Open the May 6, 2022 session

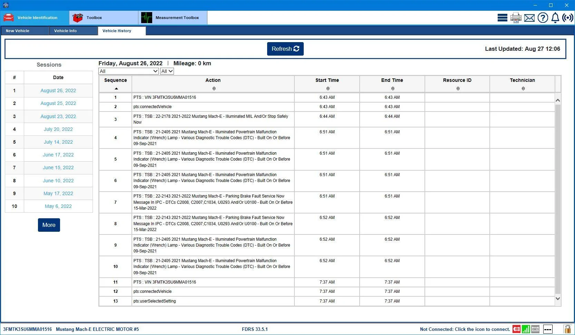tap(58, 206)
